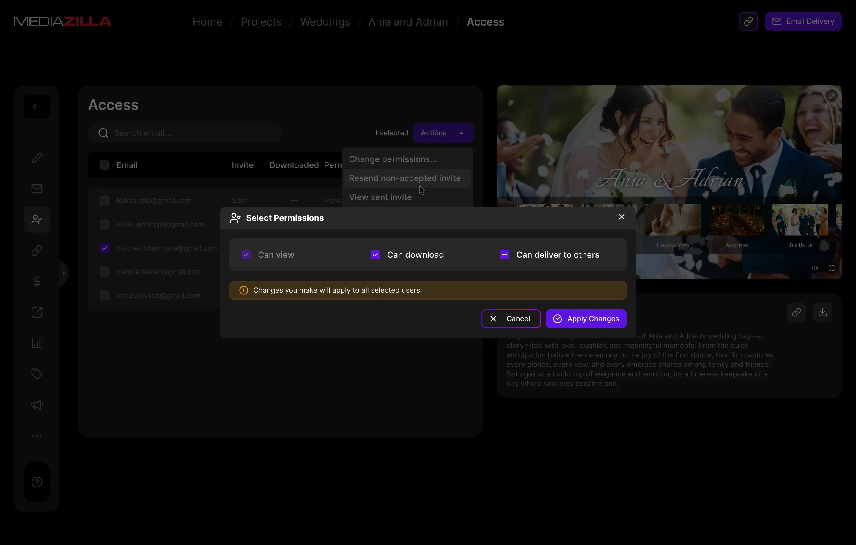This screenshot has height=545, width=856.
Task: Click the Apply Changes button
Action: (x=586, y=319)
